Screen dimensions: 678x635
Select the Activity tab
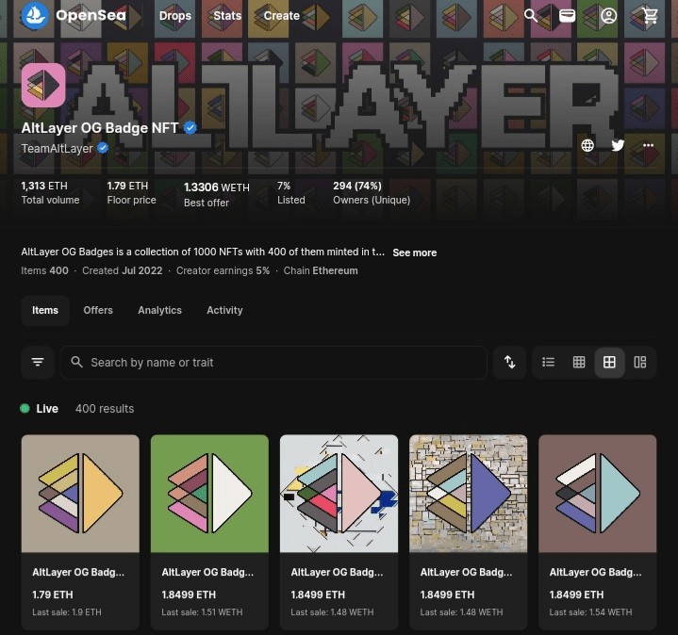[224, 310]
